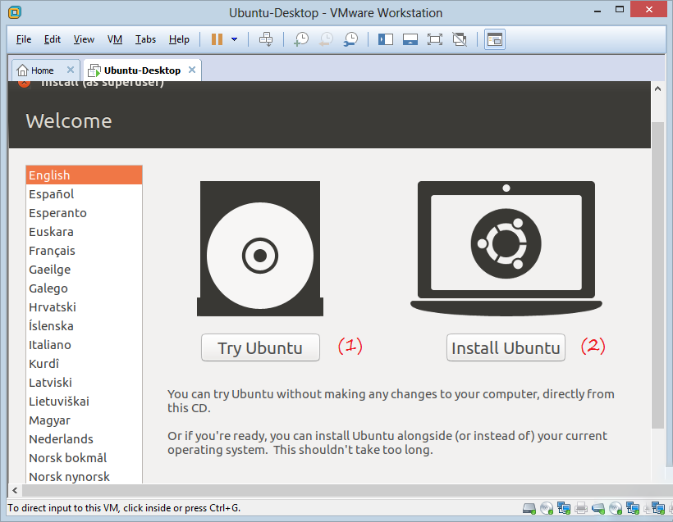Viewport: 673px width, 522px height.
Task: Select Italiano in the language list
Action: [50, 345]
